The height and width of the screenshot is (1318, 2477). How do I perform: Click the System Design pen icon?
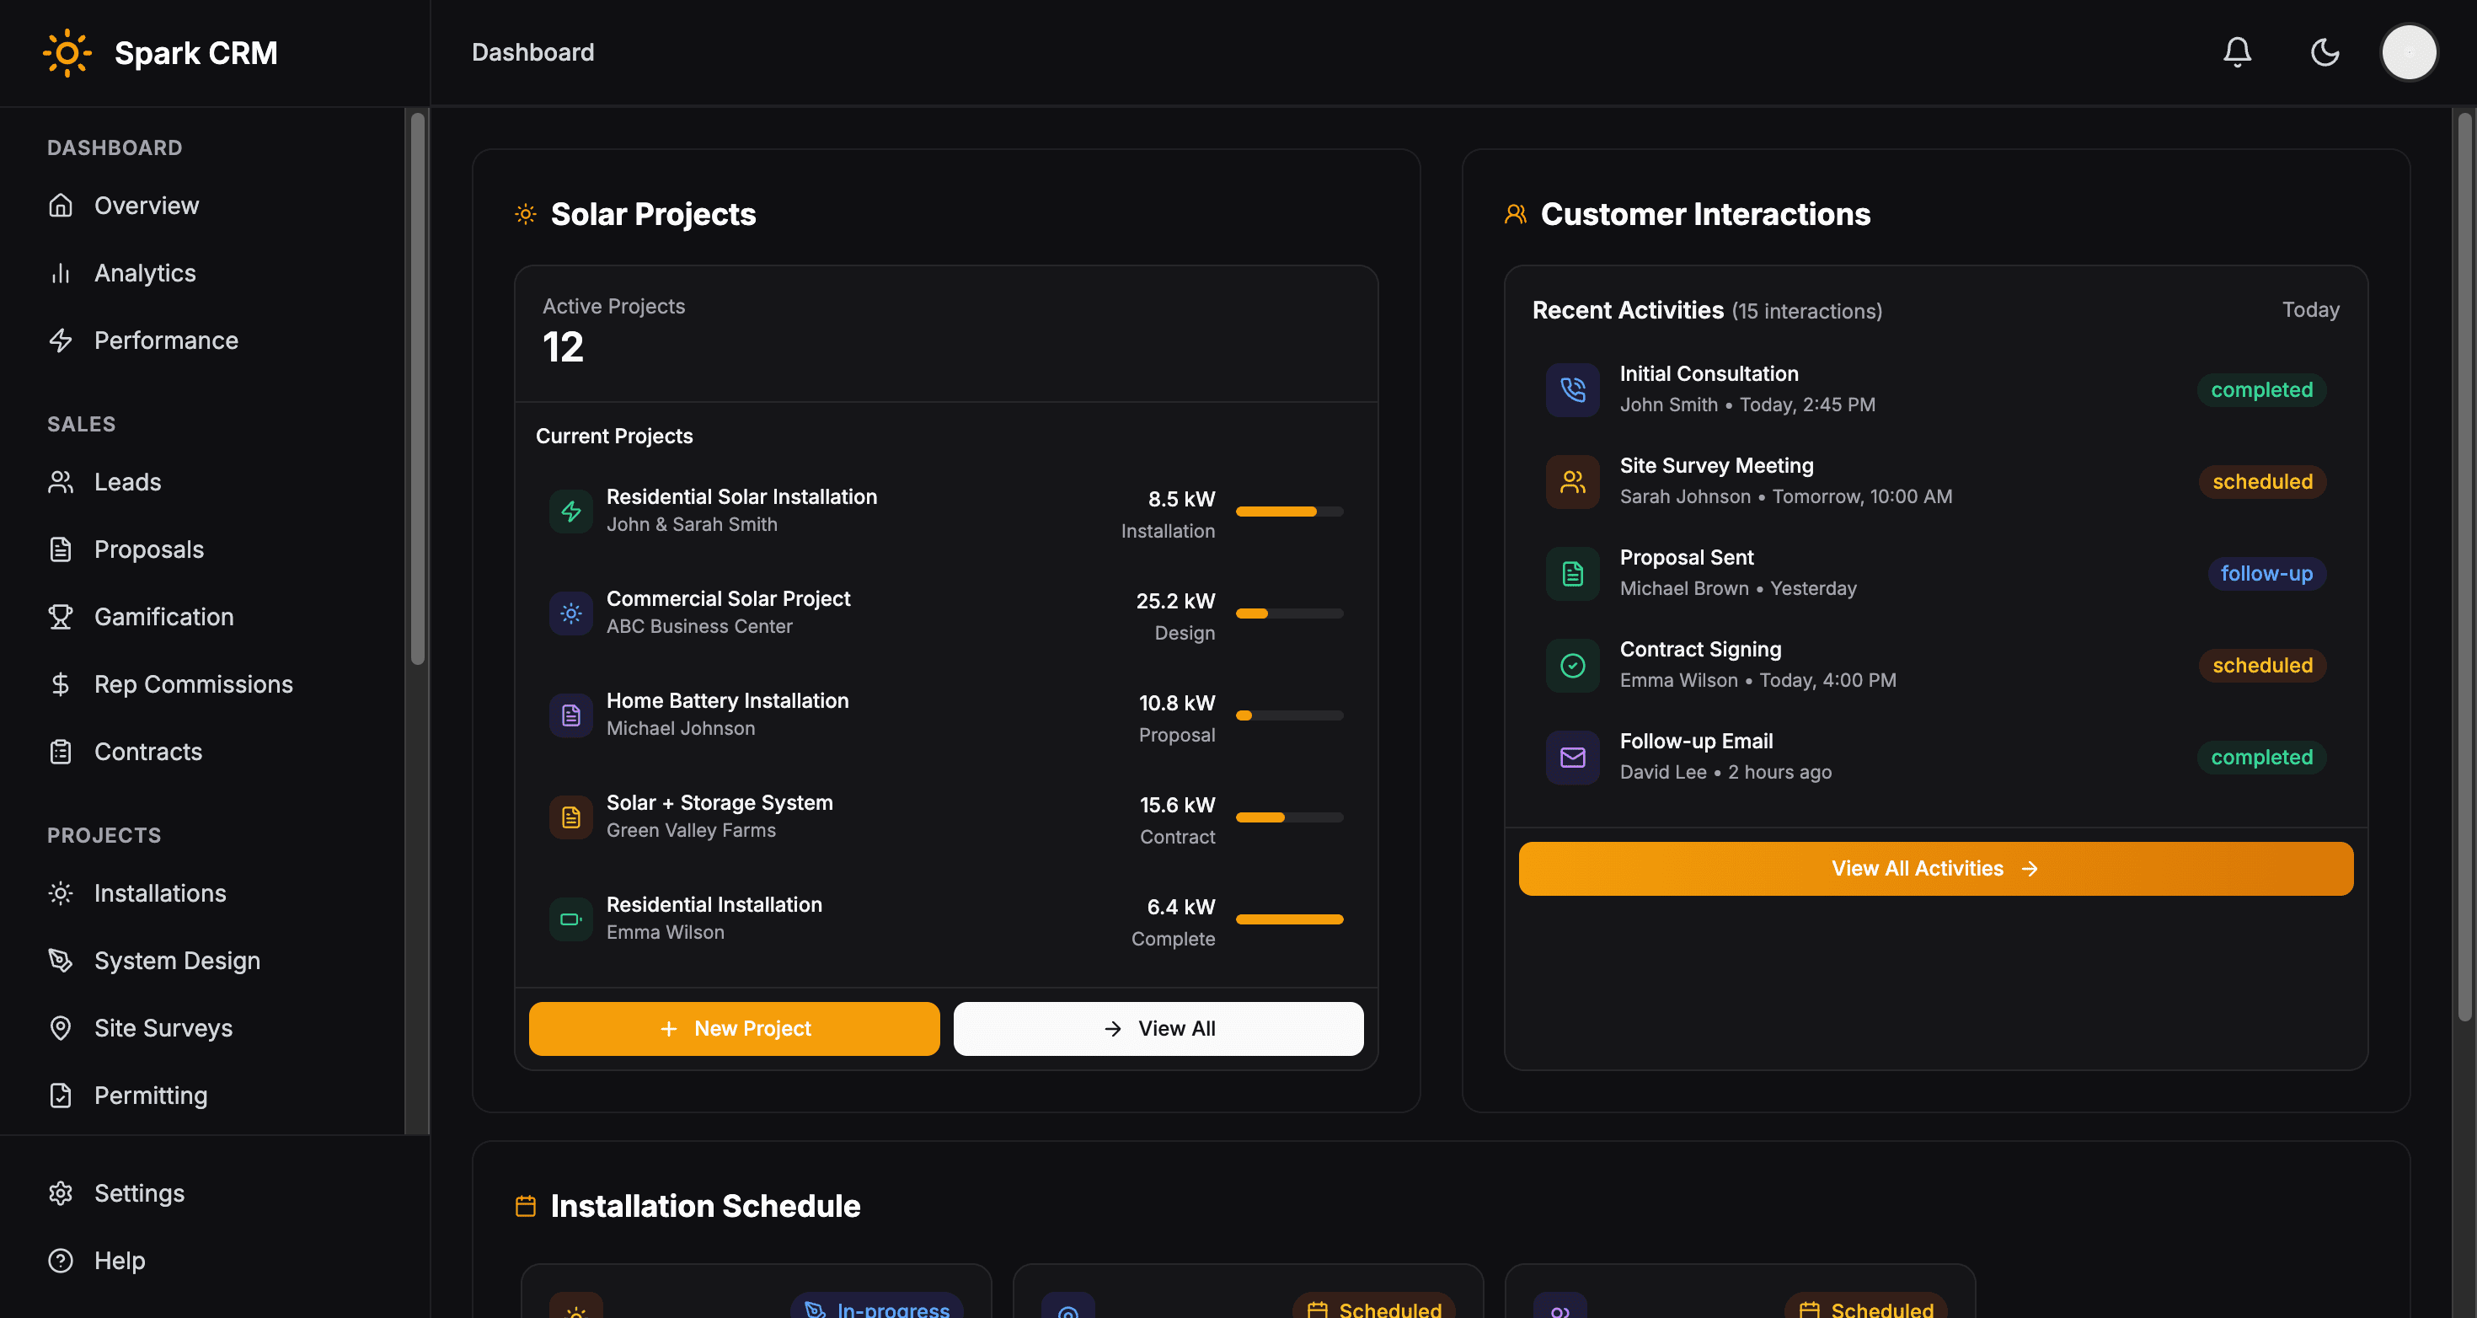tap(61, 960)
